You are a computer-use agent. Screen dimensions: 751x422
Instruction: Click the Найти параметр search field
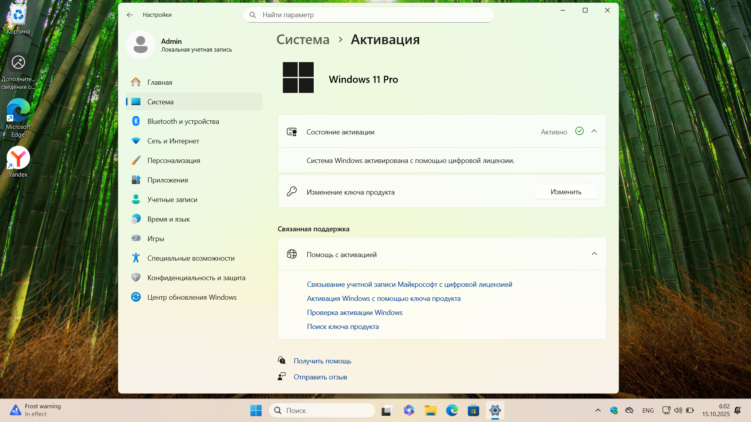click(x=368, y=15)
